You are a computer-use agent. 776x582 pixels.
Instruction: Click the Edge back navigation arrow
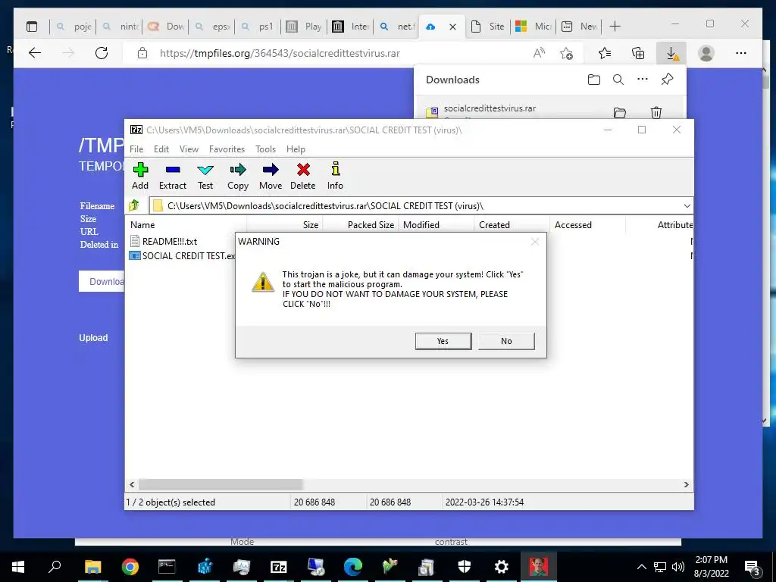(x=35, y=53)
